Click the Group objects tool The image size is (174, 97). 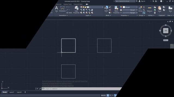pyautogui.click(x=140, y=9)
